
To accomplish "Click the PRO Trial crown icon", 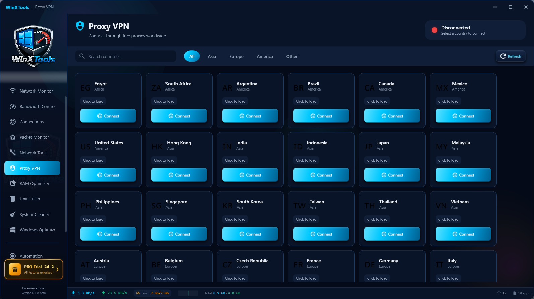I will pos(15,269).
